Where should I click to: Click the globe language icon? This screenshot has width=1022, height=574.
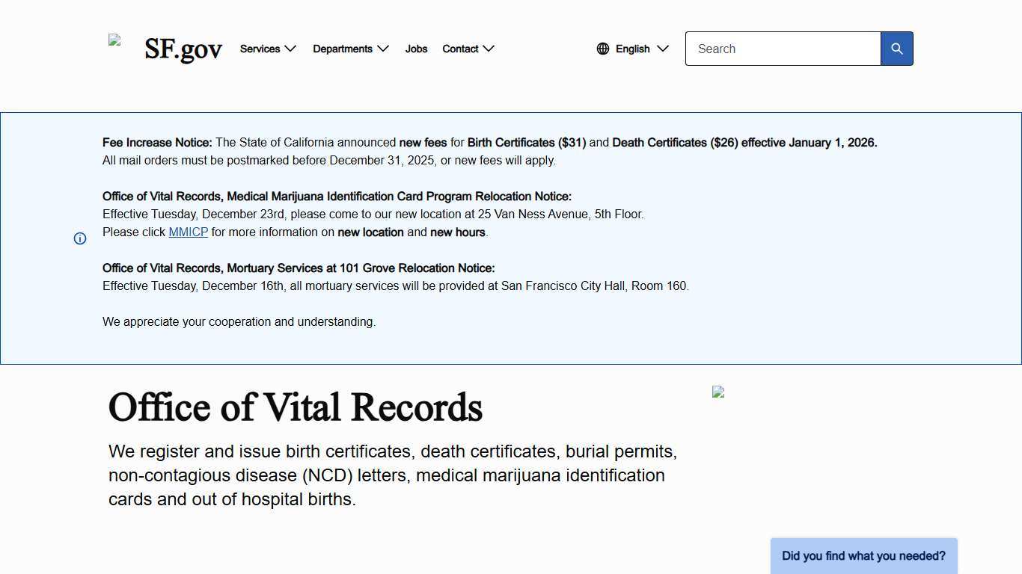[x=603, y=49]
